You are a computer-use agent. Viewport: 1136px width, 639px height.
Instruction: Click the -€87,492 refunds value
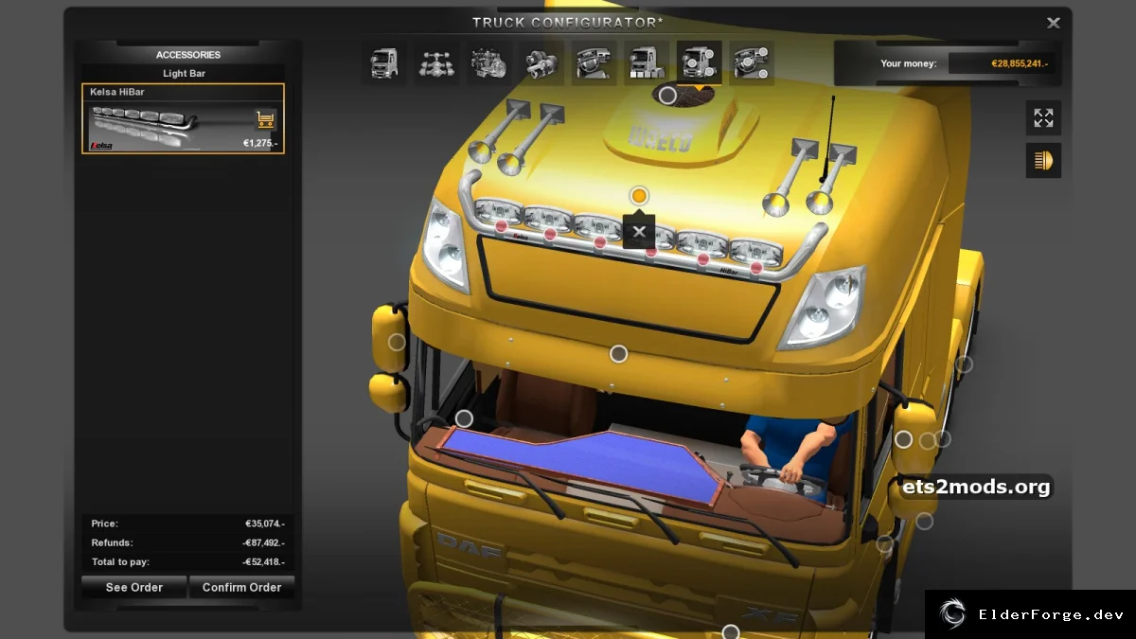263,542
